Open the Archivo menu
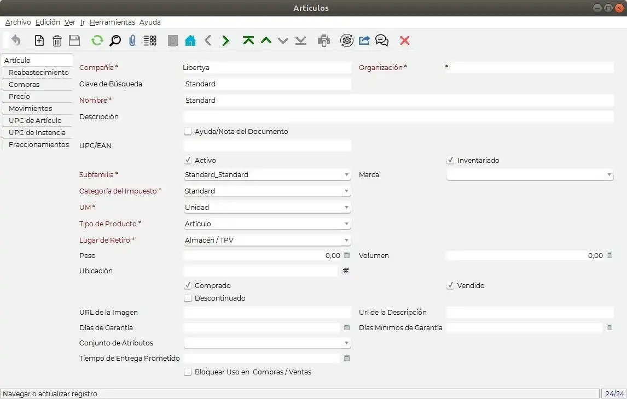Image resolution: width=627 pixels, height=399 pixels. tap(18, 22)
